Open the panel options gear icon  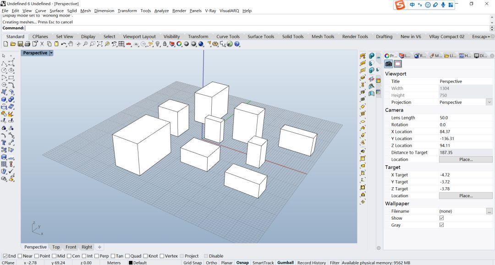[491, 56]
